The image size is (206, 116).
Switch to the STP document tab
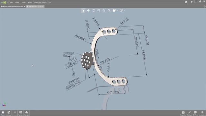pos(35,6)
